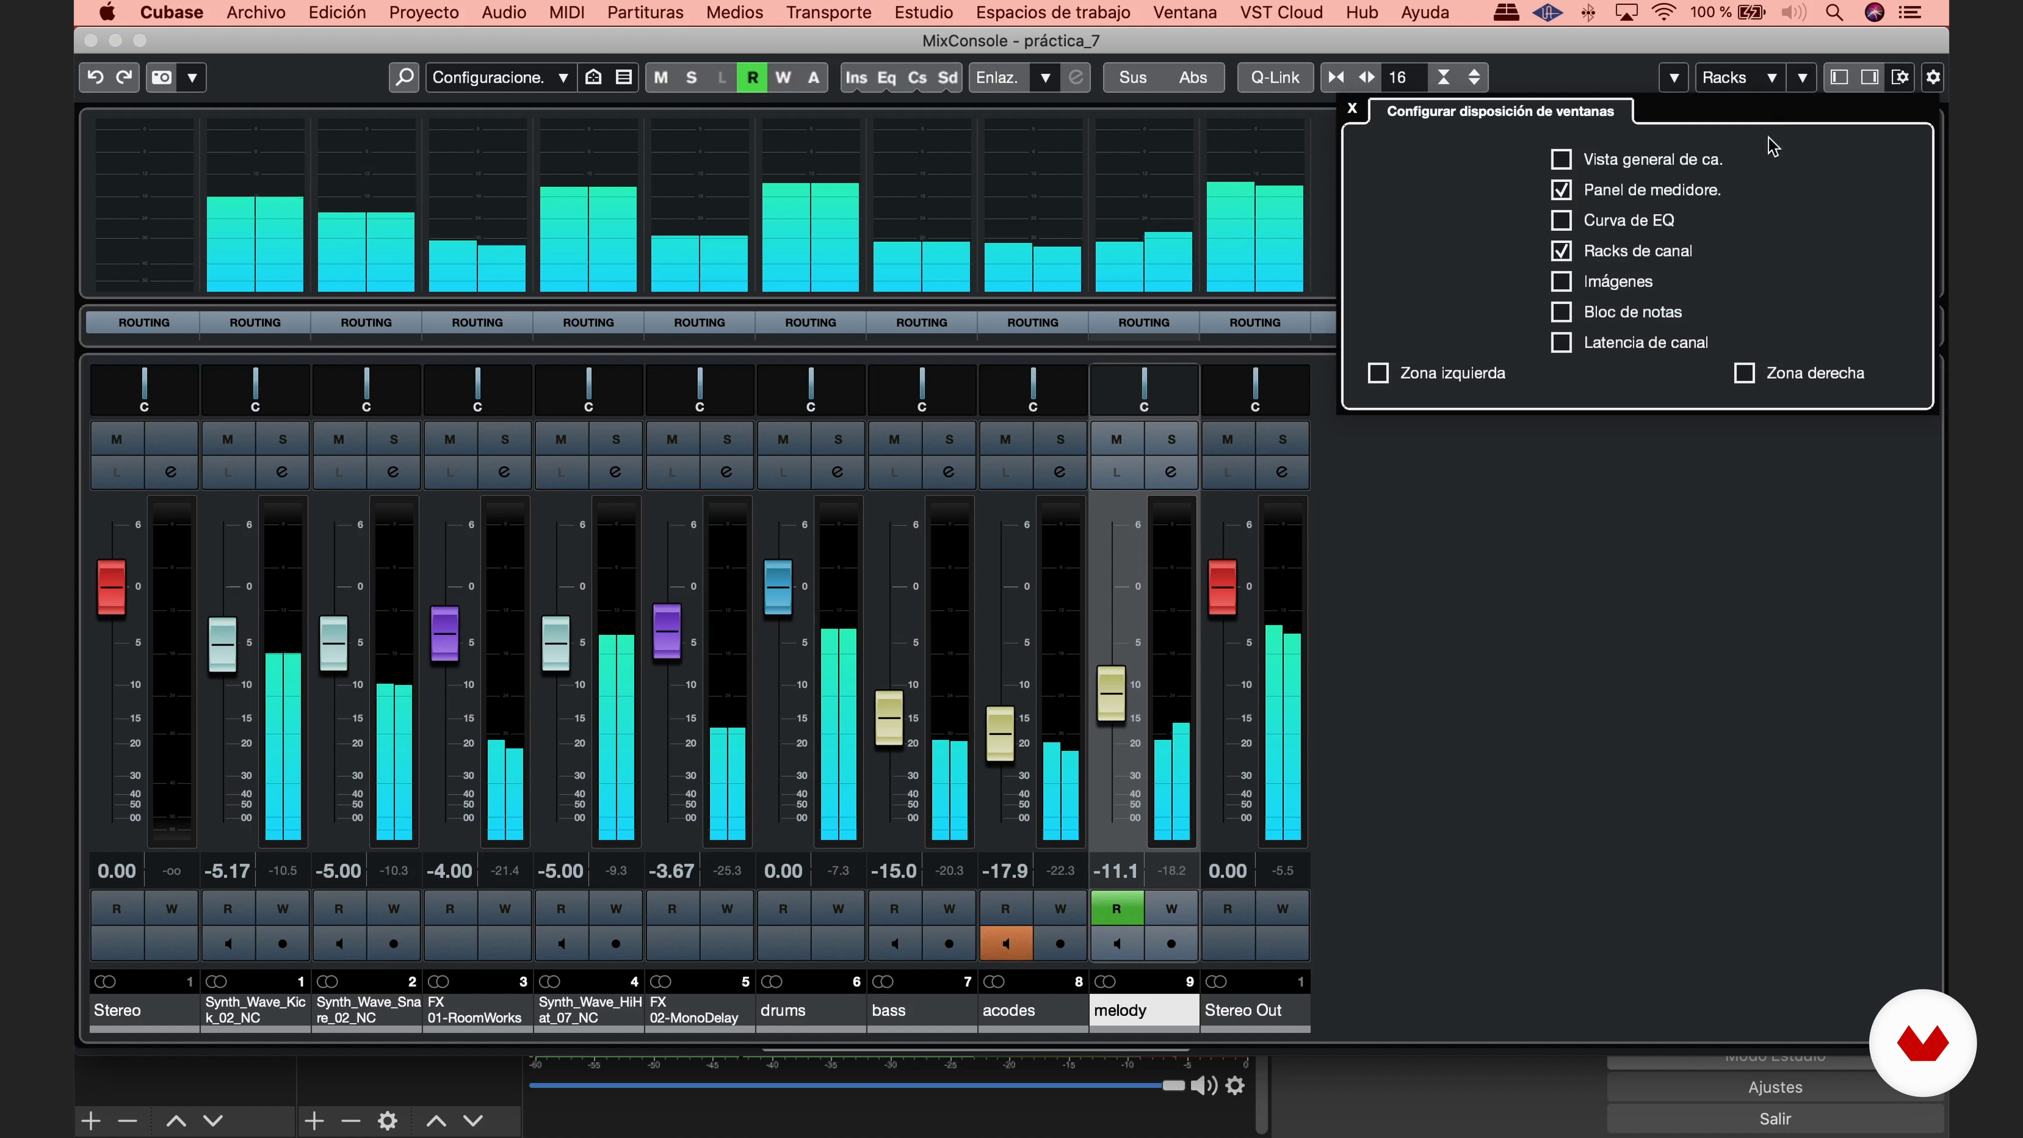2023x1138 pixels.
Task: Click the channel search magnifier icon
Action: click(405, 77)
